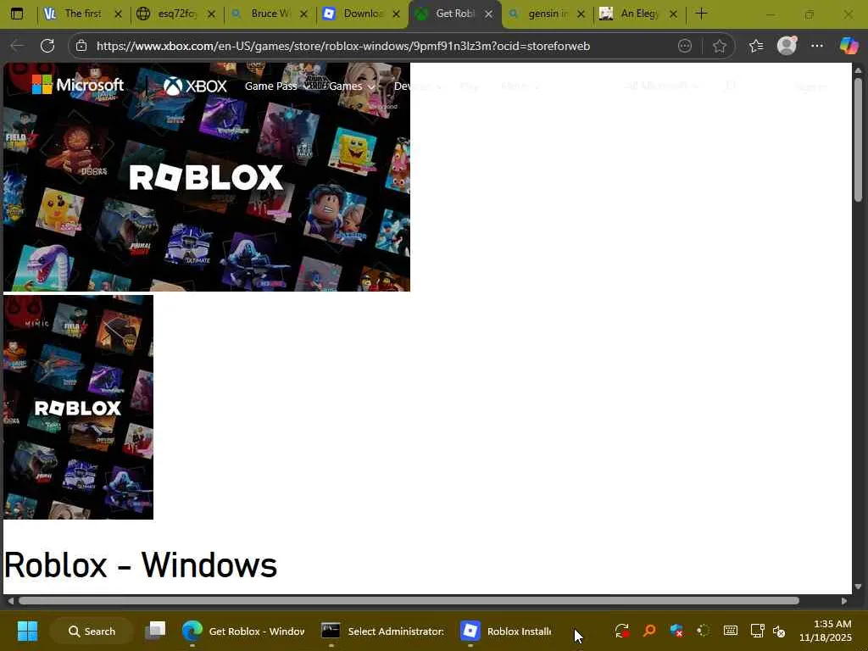Open the small Roblox poster image
Image resolution: width=868 pixels, height=651 pixels.
(x=78, y=407)
